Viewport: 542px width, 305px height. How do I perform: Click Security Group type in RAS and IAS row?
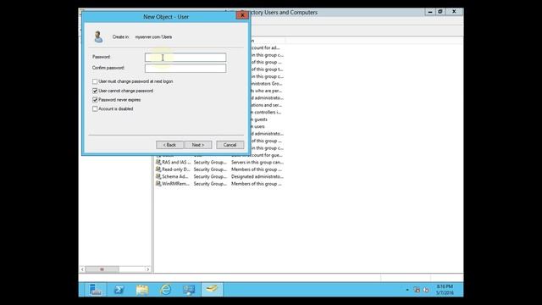click(x=210, y=162)
